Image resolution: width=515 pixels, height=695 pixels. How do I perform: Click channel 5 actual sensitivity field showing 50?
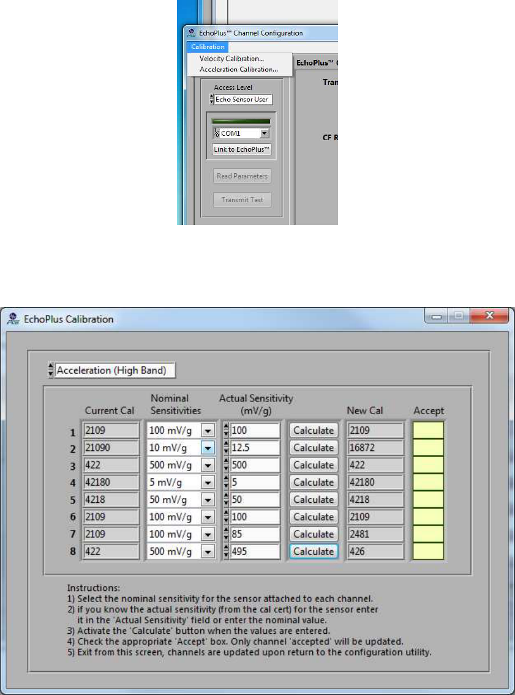[x=255, y=499]
